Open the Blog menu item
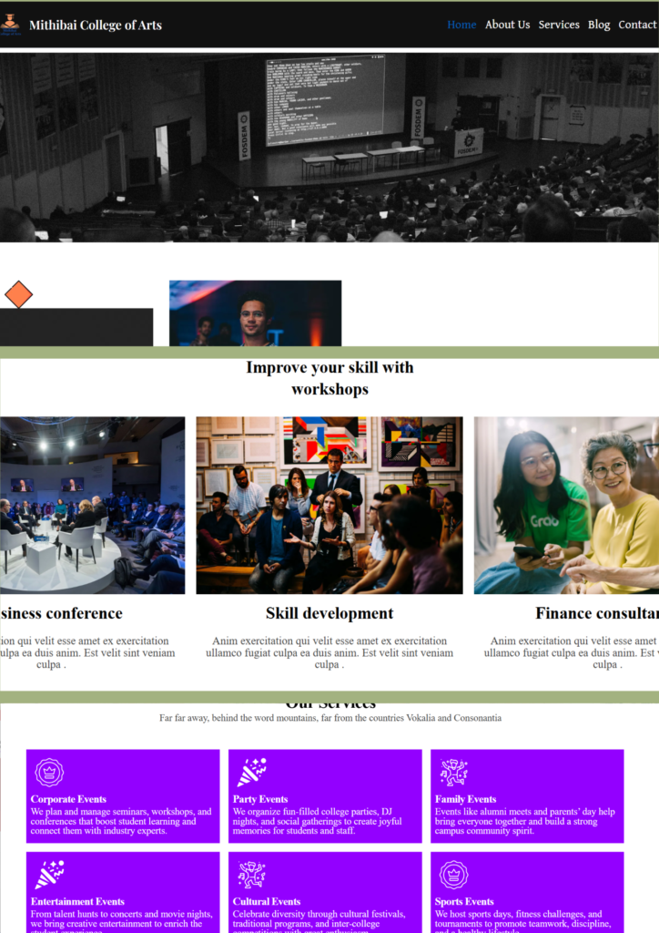The height and width of the screenshot is (933, 659). (x=599, y=25)
